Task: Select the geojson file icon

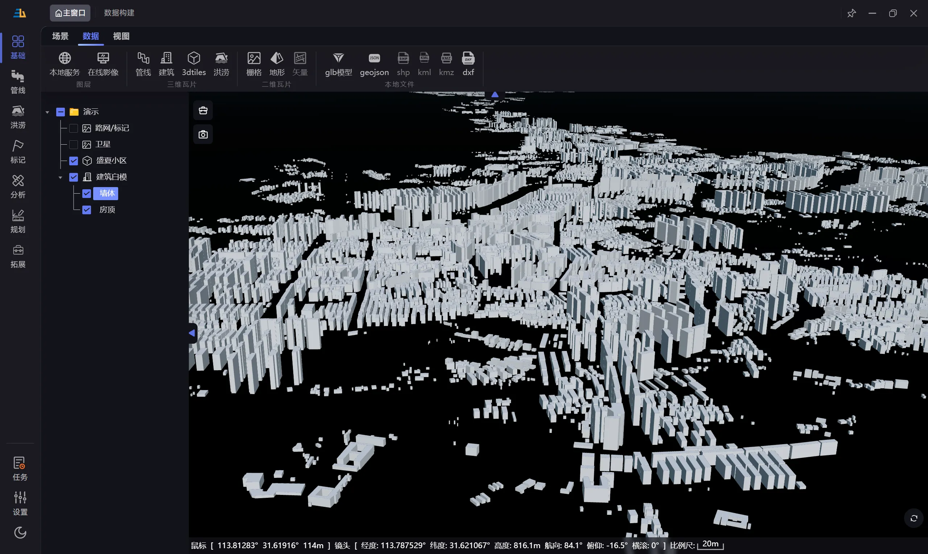Action: pos(374,59)
